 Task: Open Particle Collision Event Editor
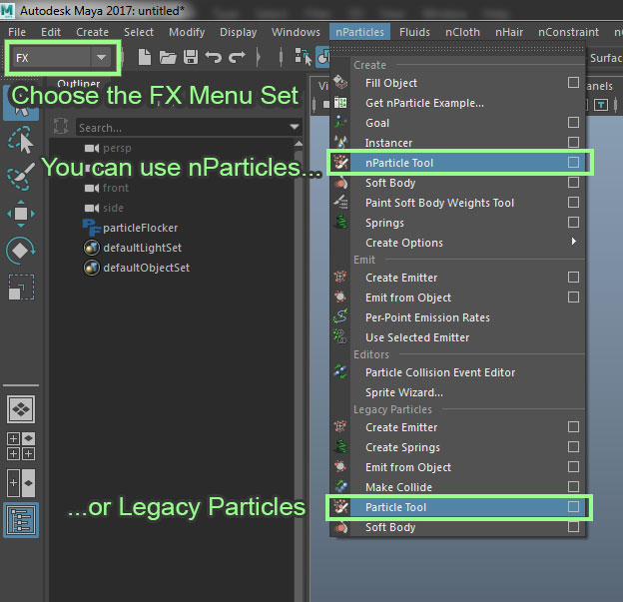440,372
